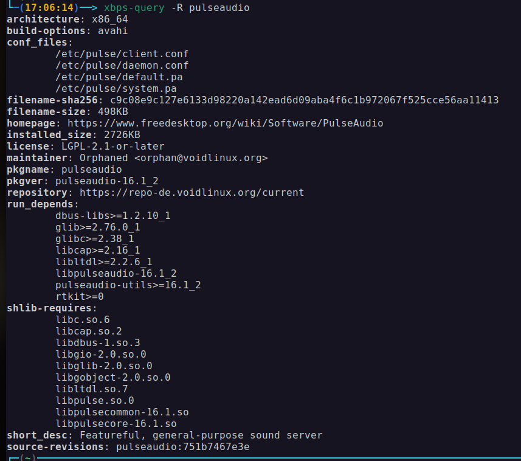Screen dimensions: 521x461
Task: Click the orphan@voidlinux.org maintainer email
Action: (201, 158)
